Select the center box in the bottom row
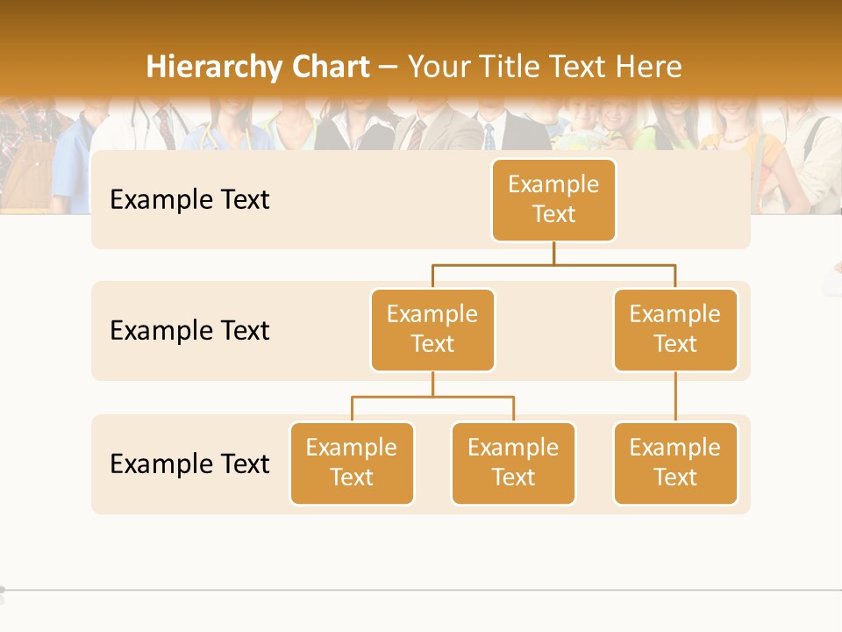Viewport: 842px width, 632px height. 513,463
